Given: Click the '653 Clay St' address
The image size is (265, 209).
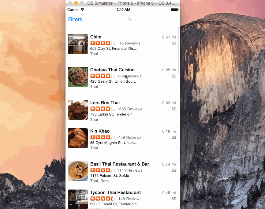Looking at the screenshot, I should point(114,48).
